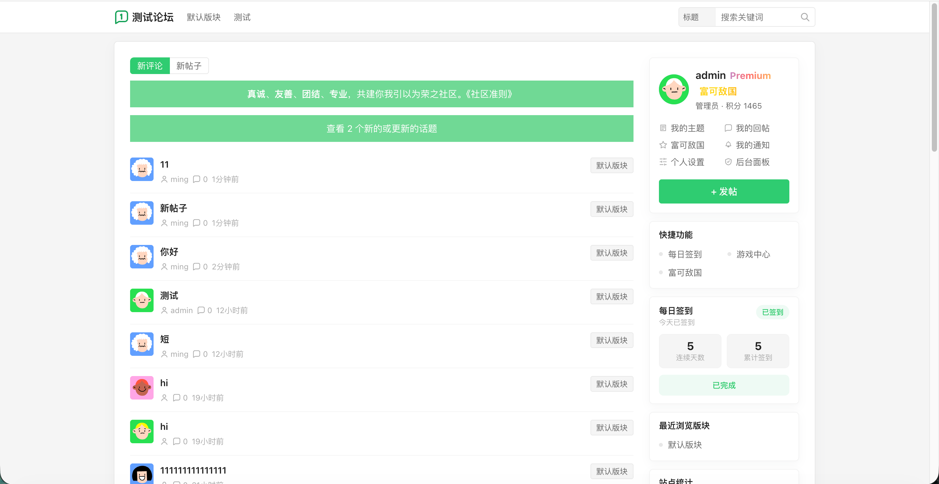Click the 后台面板 shield icon

tap(728, 162)
